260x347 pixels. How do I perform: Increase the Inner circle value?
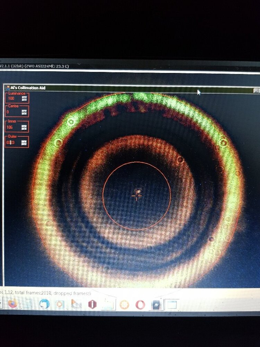(x=24, y=126)
